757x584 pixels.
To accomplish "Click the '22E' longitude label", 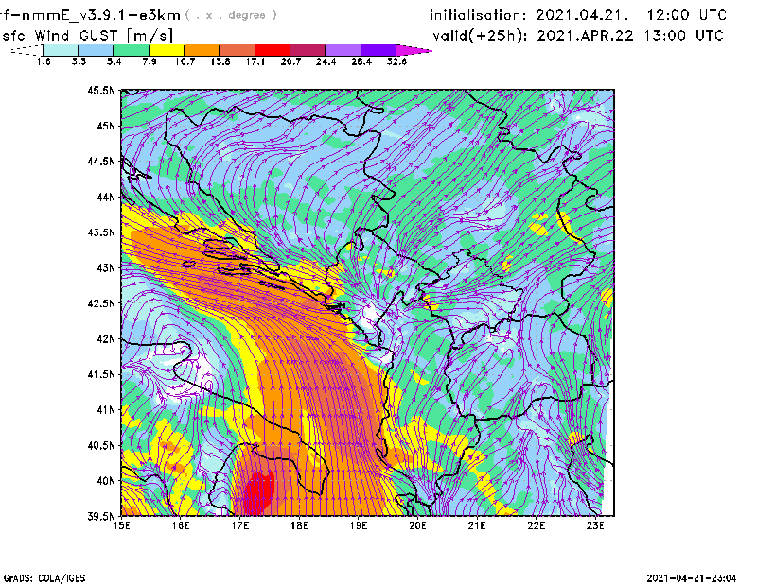I will pos(536,525).
